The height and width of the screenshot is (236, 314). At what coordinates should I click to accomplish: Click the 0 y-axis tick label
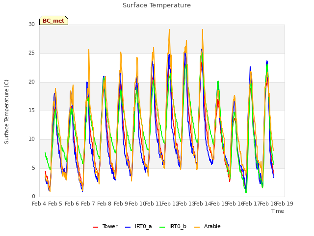tap(33, 196)
